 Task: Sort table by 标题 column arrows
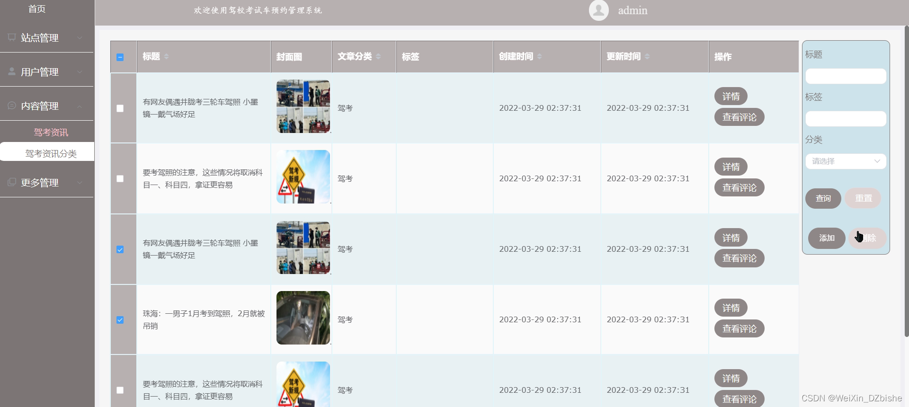(x=166, y=56)
